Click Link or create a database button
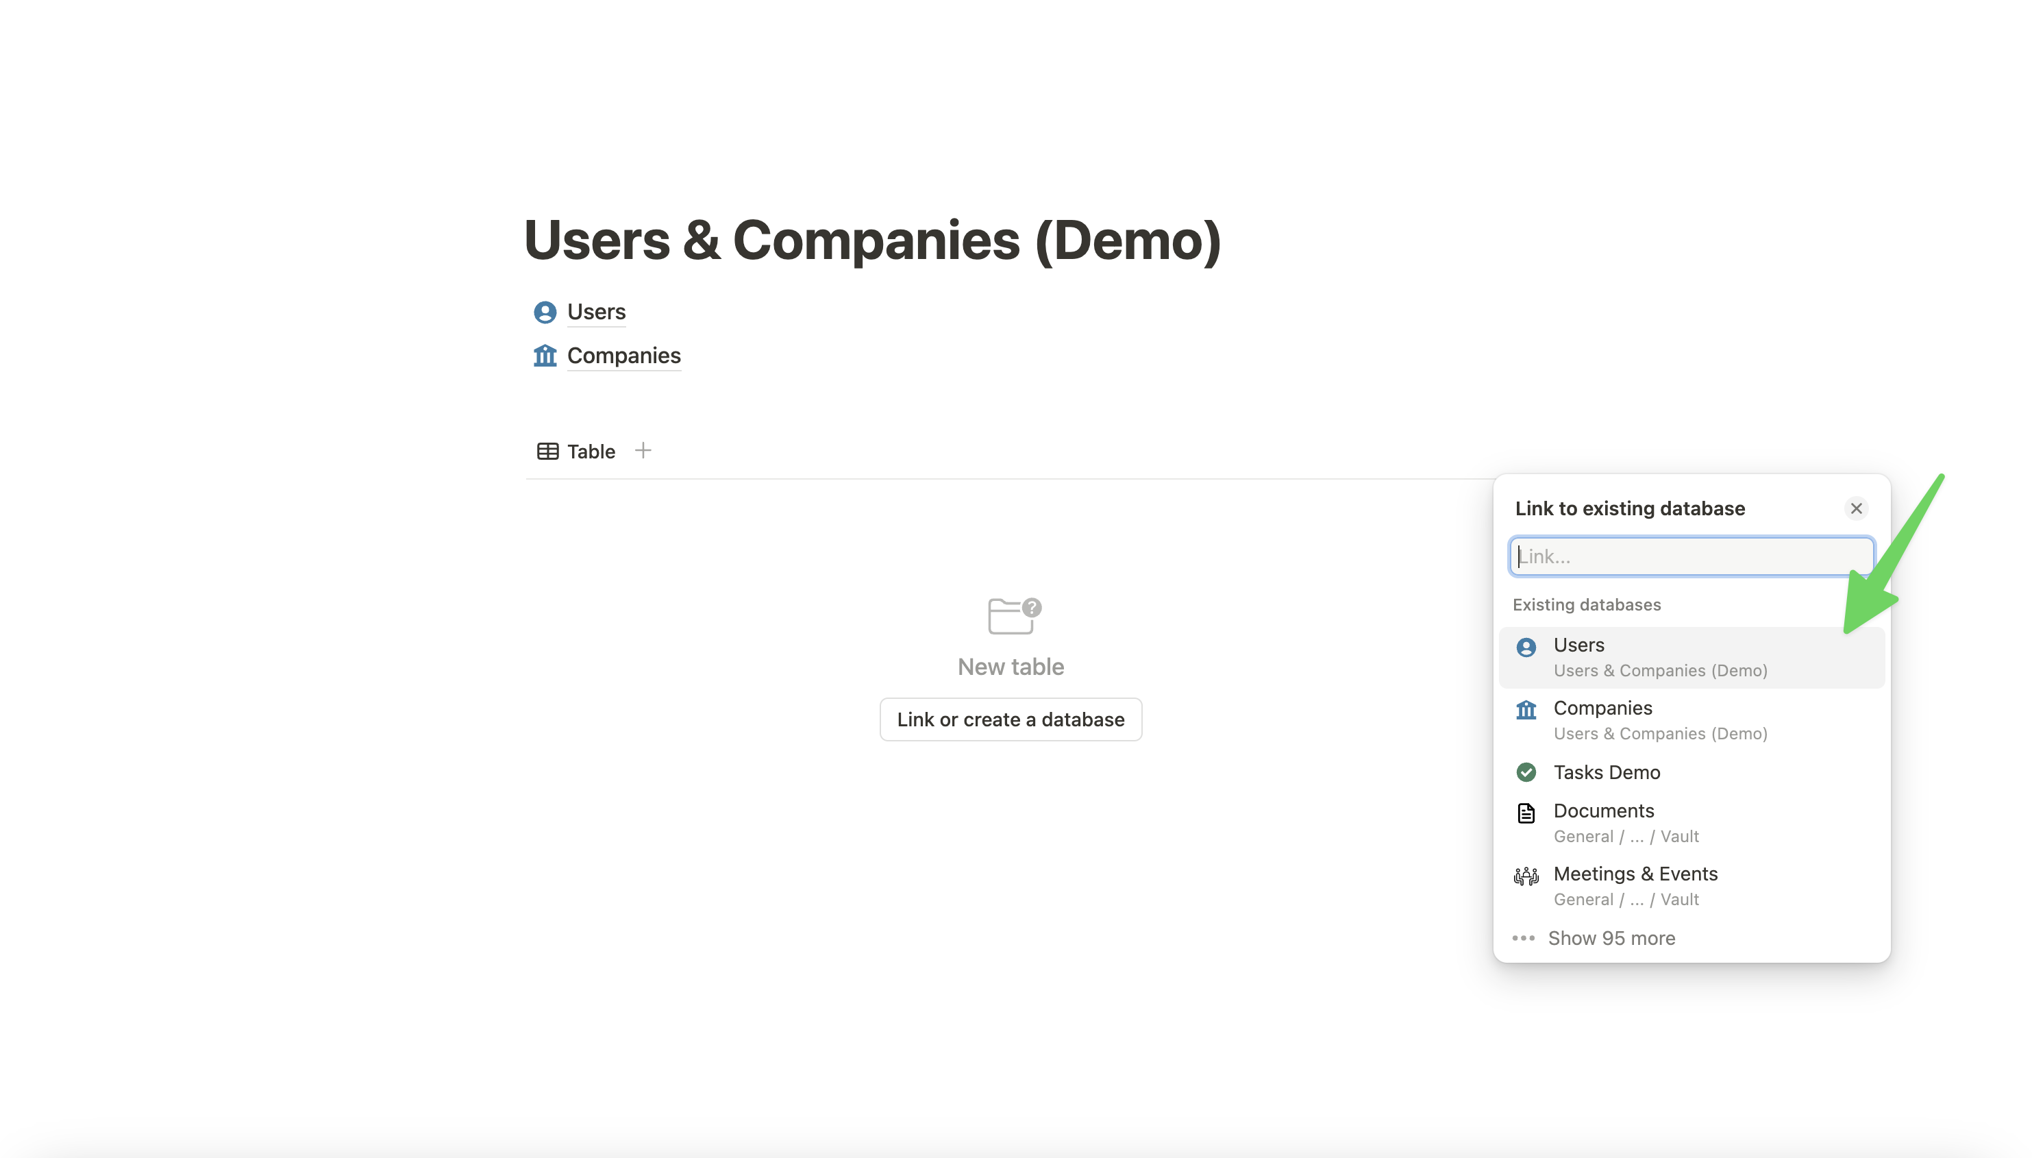 1011,719
